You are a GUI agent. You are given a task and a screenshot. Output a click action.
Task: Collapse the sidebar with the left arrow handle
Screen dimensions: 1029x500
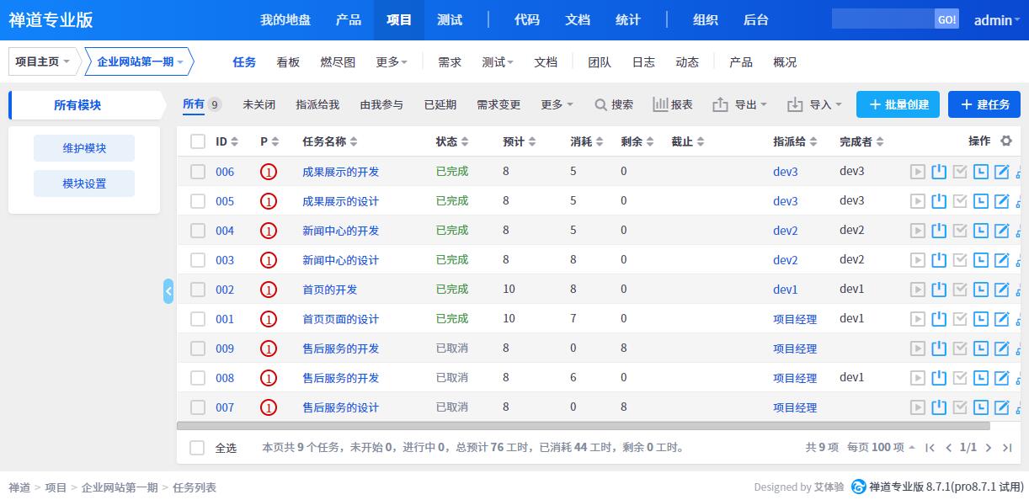[168, 291]
